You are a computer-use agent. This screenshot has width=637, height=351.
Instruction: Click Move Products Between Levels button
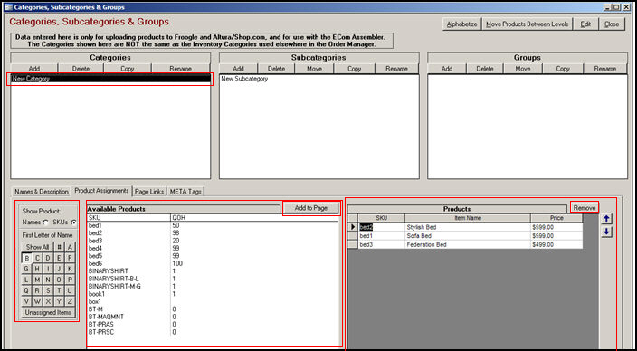point(527,24)
